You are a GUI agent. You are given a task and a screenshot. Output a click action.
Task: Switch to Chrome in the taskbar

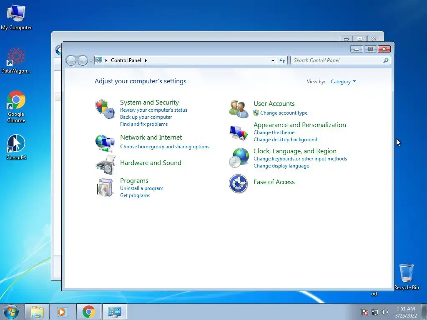(x=88, y=312)
